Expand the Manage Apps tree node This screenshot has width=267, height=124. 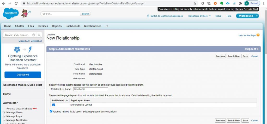(4, 116)
